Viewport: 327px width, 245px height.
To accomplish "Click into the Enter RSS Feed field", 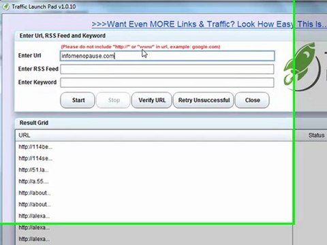I will pos(167,69).
